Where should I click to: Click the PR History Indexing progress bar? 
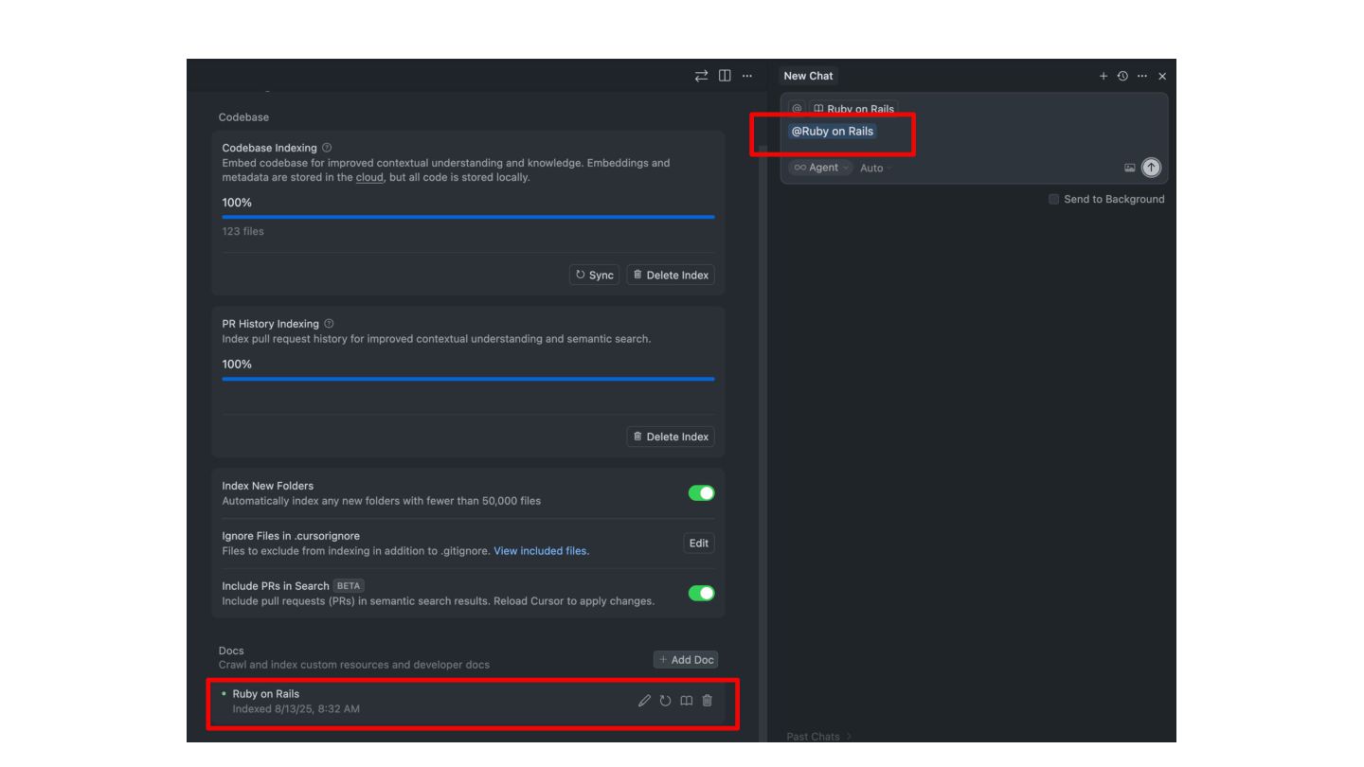[468, 379]
